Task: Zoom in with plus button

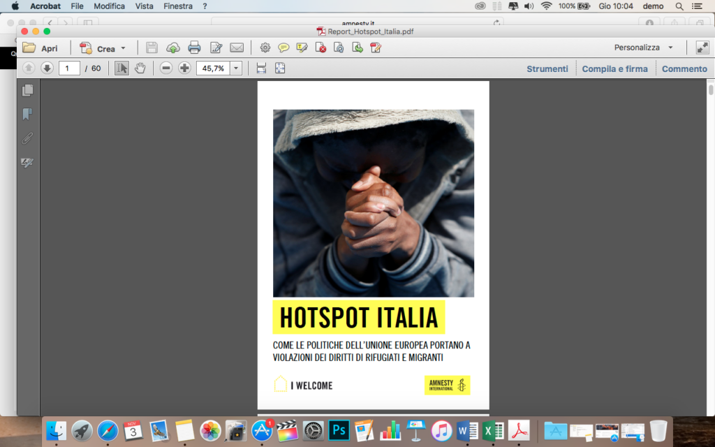Action: pyautogui.click(x=184, y=68)
